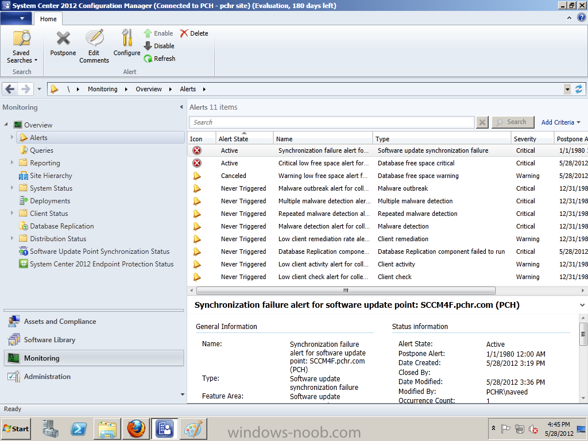Click the Start button

pos(16,428)
